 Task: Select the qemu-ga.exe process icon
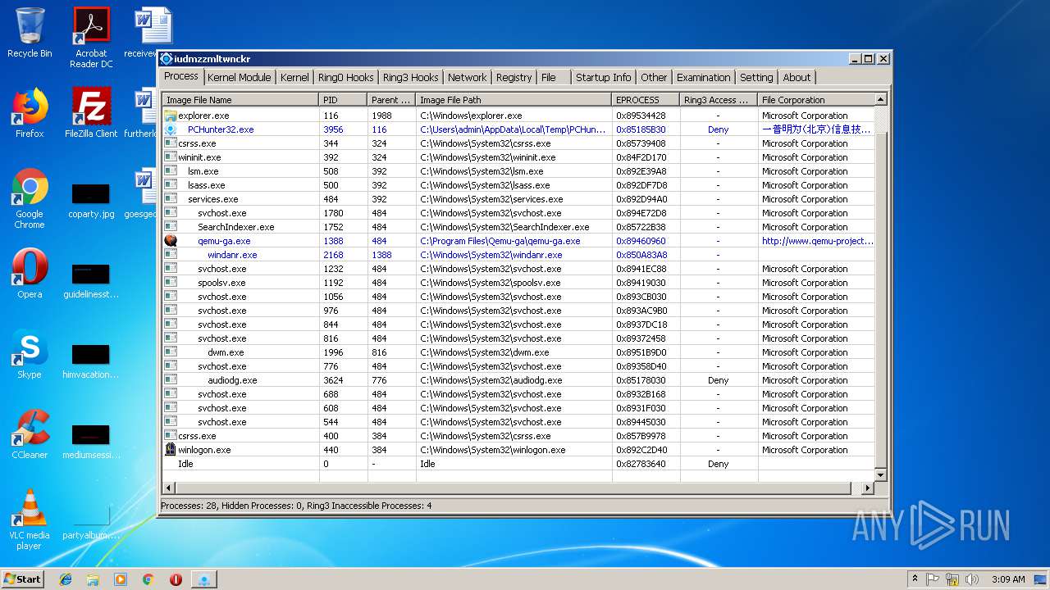click(x=171, y=241)
